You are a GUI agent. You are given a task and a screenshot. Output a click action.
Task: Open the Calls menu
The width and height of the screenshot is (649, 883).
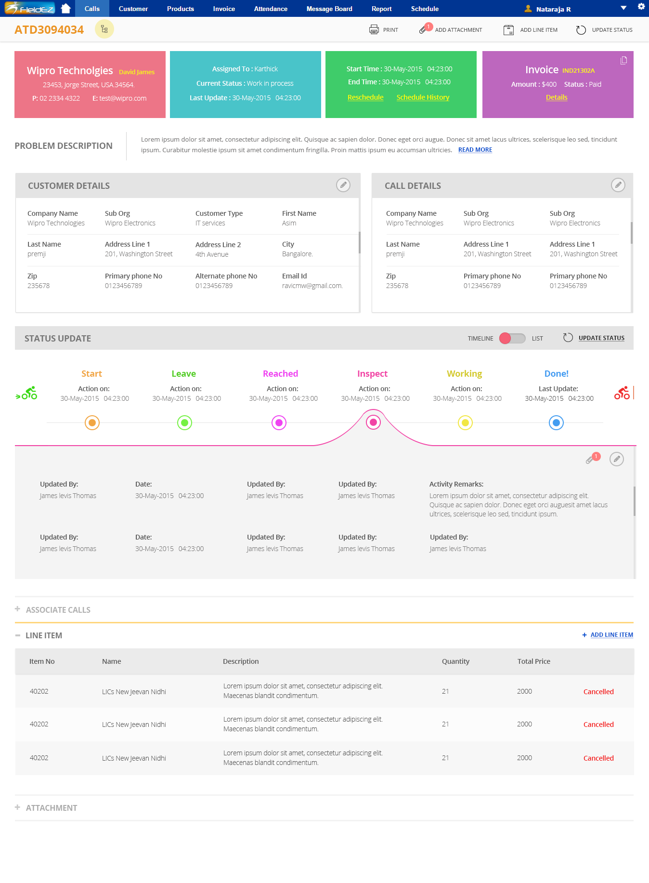(92, 9)
